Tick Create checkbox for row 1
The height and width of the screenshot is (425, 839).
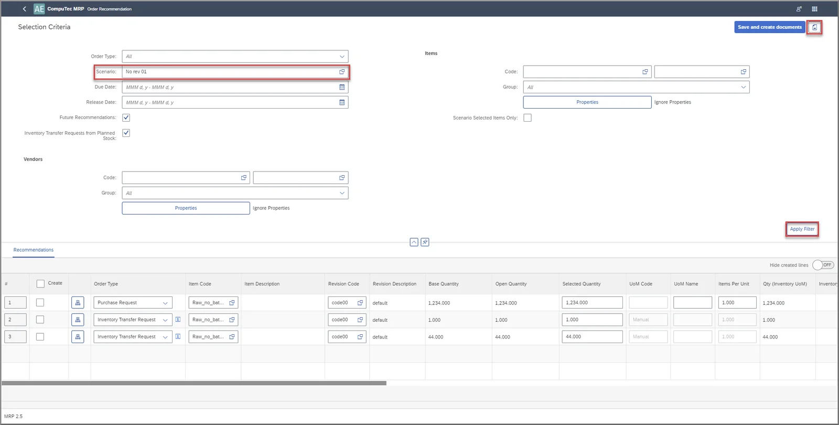40,303
